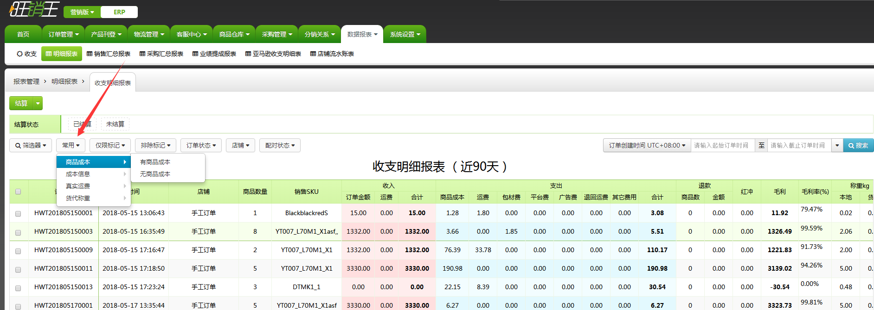874x310 pixels.
Task: Open the 客服中心 menu
Action: (192, 34)
